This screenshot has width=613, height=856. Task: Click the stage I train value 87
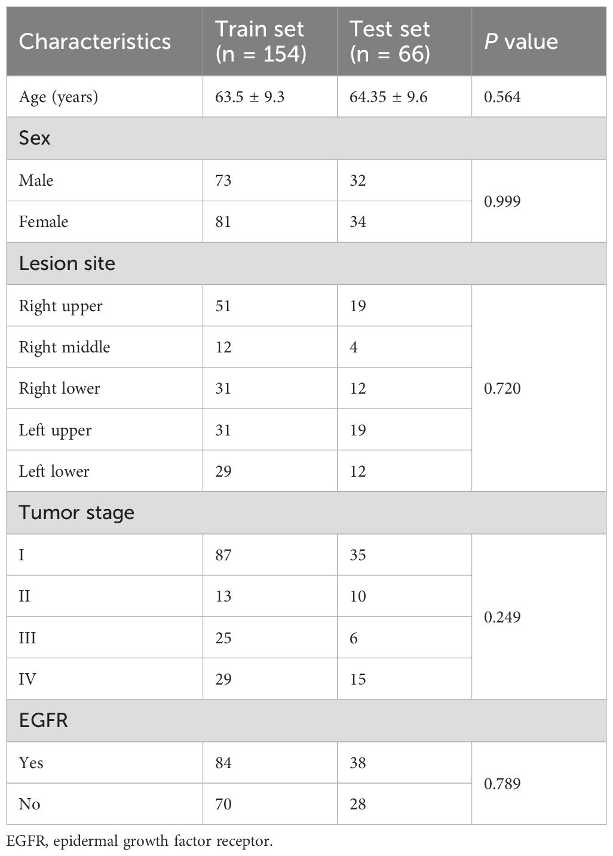click(223, 555)
